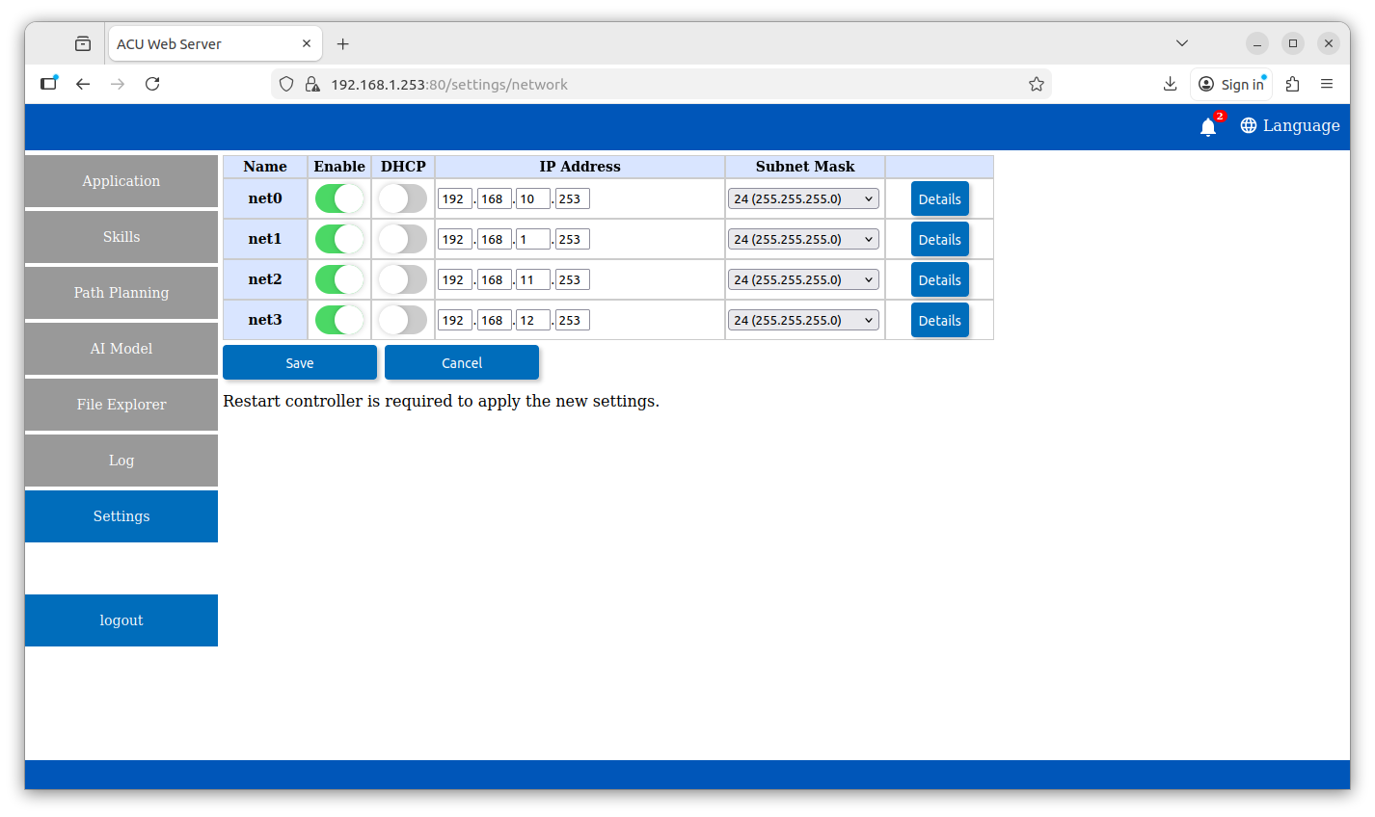
Task: Cancel the network changes
Action: click(x=462, y=362)
